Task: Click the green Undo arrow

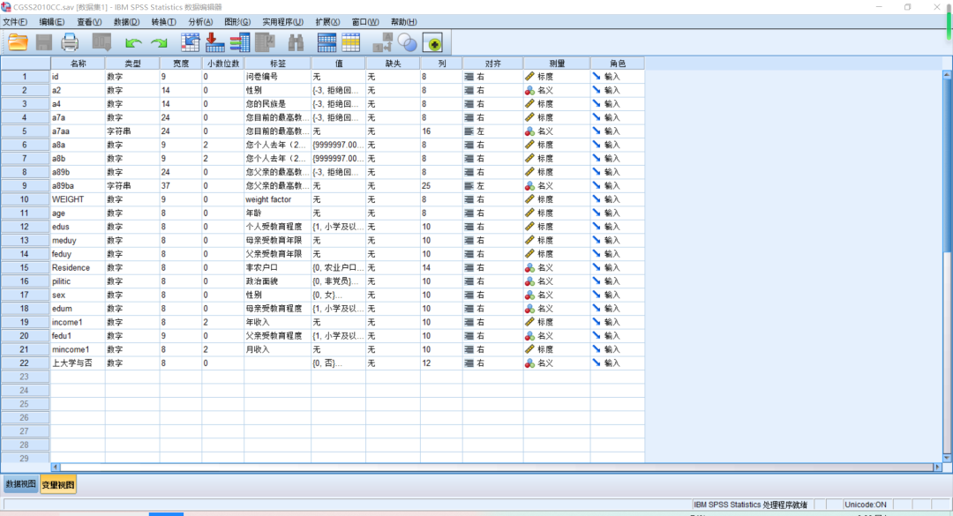Action: click(133, 42)
